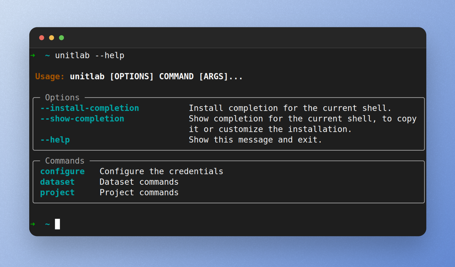Click the orange Usage: label
This screenshot has height=267, width=455.
click(50, 76)
